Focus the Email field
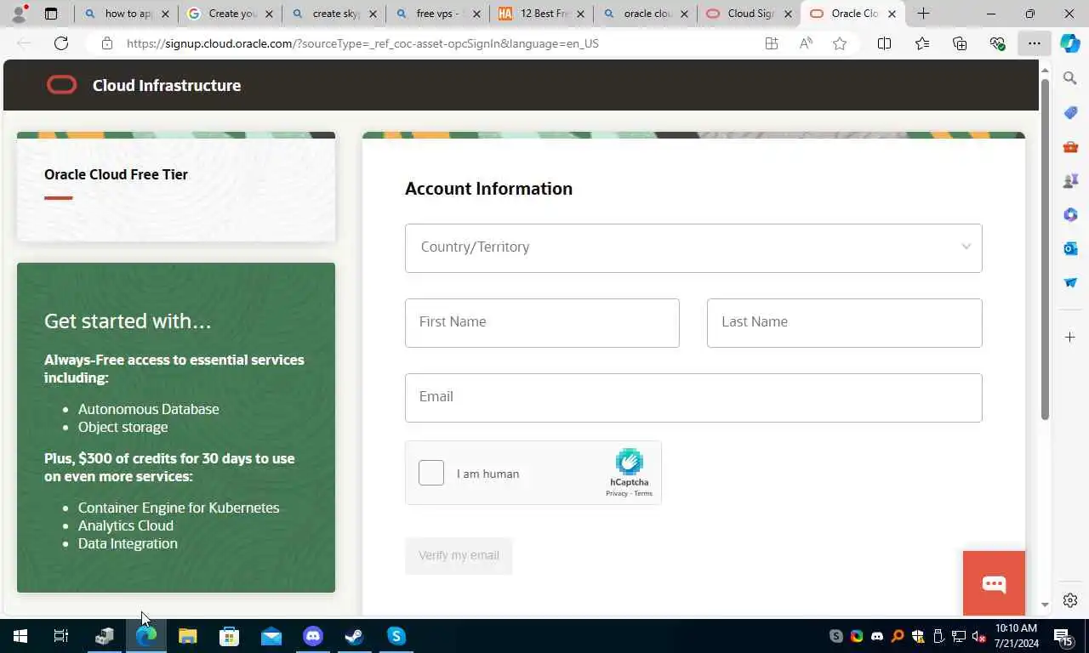1089x653 pixels. coord(693,397)
